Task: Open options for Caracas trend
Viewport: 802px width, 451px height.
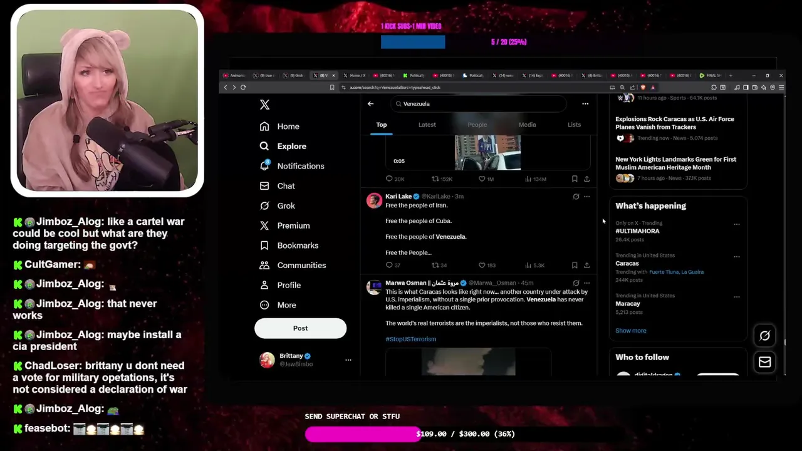Action: point(737,257)
